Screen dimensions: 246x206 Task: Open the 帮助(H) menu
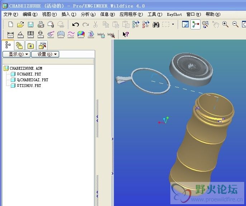[213, 14]
